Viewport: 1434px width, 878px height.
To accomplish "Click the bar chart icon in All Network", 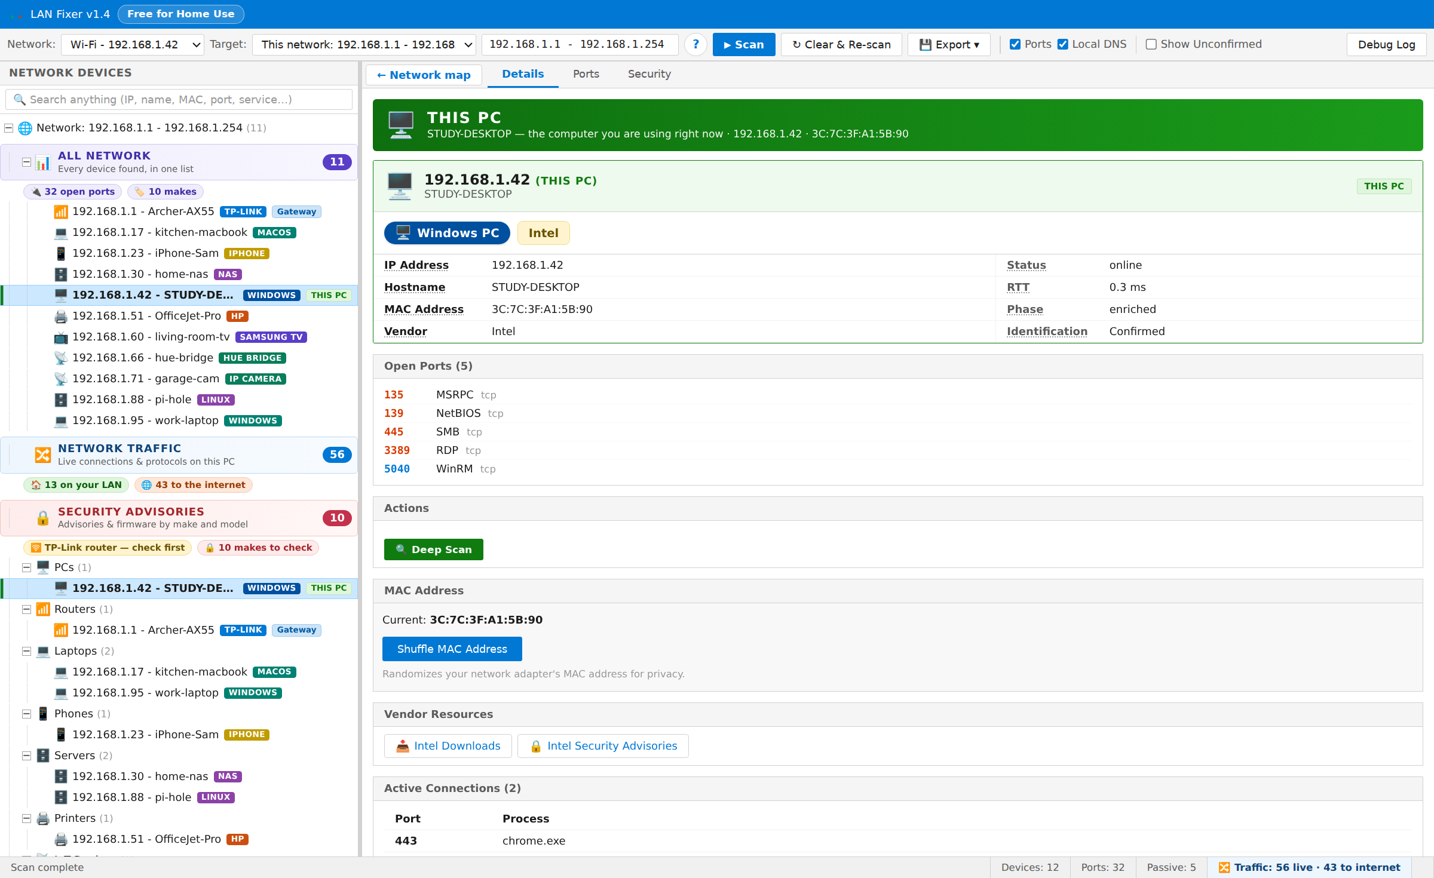I will (x=42, y=162).
